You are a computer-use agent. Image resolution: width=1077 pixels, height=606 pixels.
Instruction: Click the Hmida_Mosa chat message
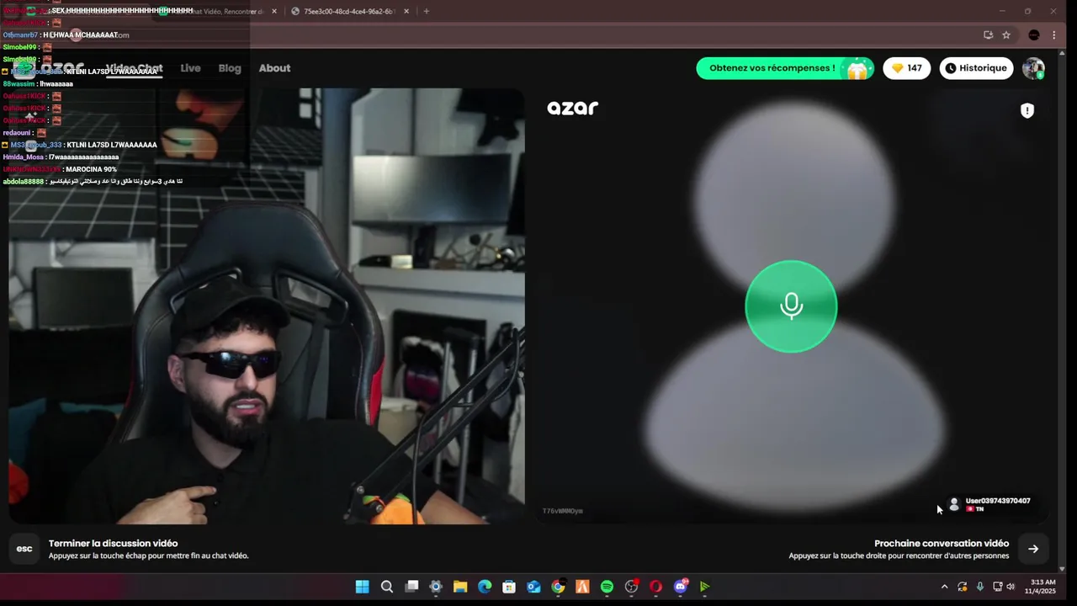[x=61, y=157]
